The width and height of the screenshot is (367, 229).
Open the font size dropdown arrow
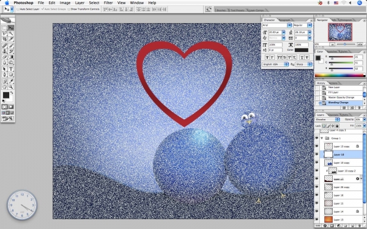click(x=284, y=32)
